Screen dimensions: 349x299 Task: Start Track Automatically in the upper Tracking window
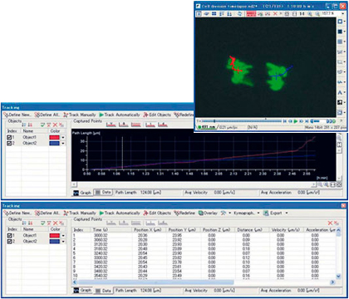point(120,115)
